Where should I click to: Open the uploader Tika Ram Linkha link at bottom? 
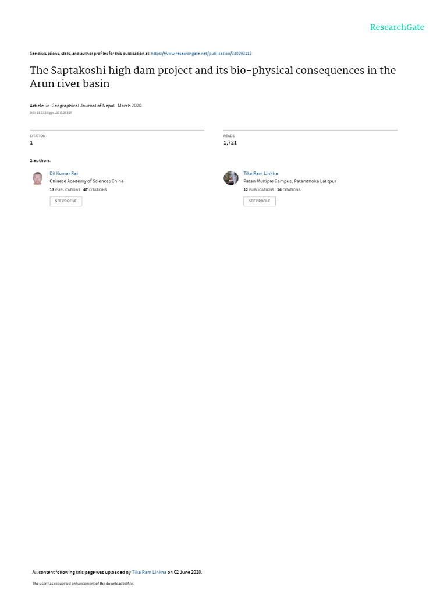[x=149, y=573]
